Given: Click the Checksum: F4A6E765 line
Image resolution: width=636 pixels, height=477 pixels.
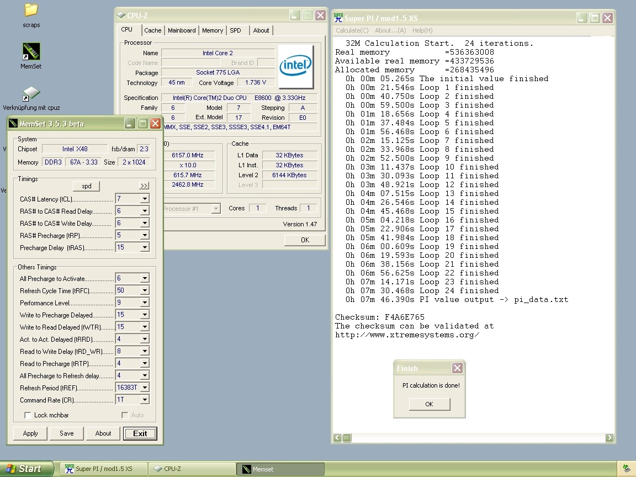Looking at the screenshot, I should tap(380, 317).
